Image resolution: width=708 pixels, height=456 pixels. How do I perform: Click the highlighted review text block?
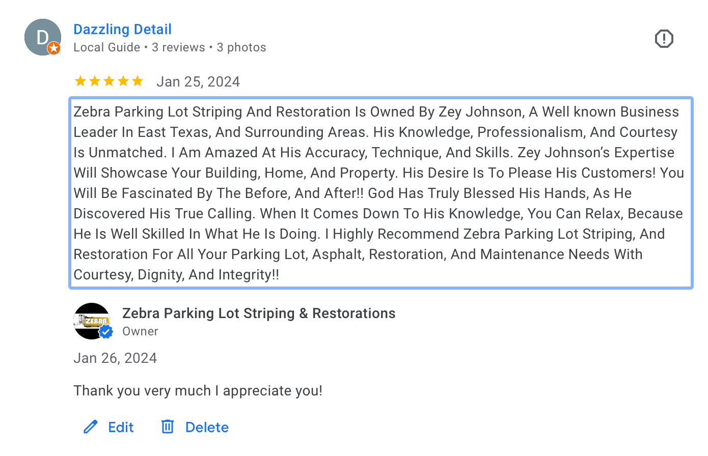[380, 193]
